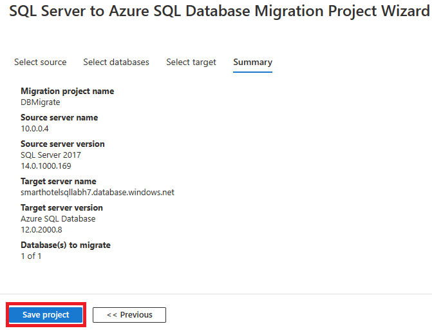Image resolution: width=432 pixels, height=333 pixels.
Task: Click the smarthotelsqllabh7.database.windows.net target server name
Action: coord(97,192)
